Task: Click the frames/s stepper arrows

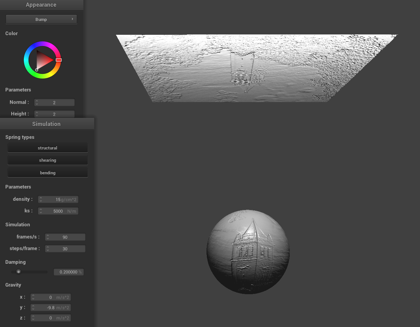Action: [48, 237]
